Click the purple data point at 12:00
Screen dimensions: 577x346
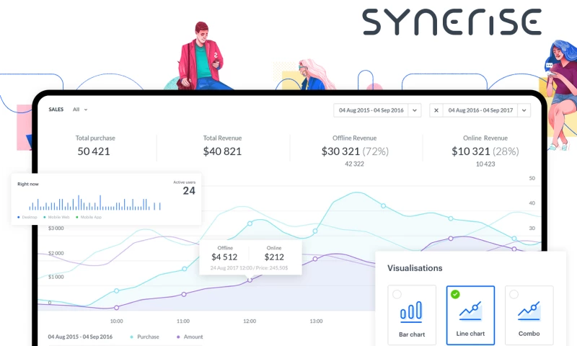pos(250,280)
